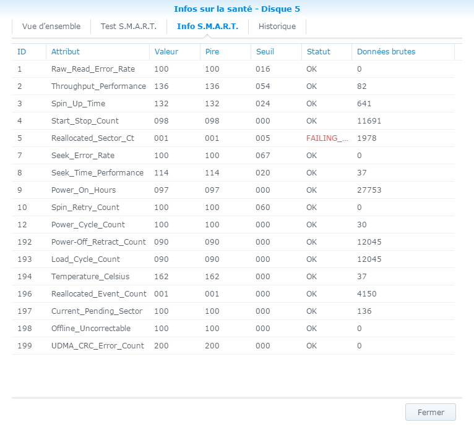
Task: Select the Power_On_Hours attribute
Action: point(84,190)
